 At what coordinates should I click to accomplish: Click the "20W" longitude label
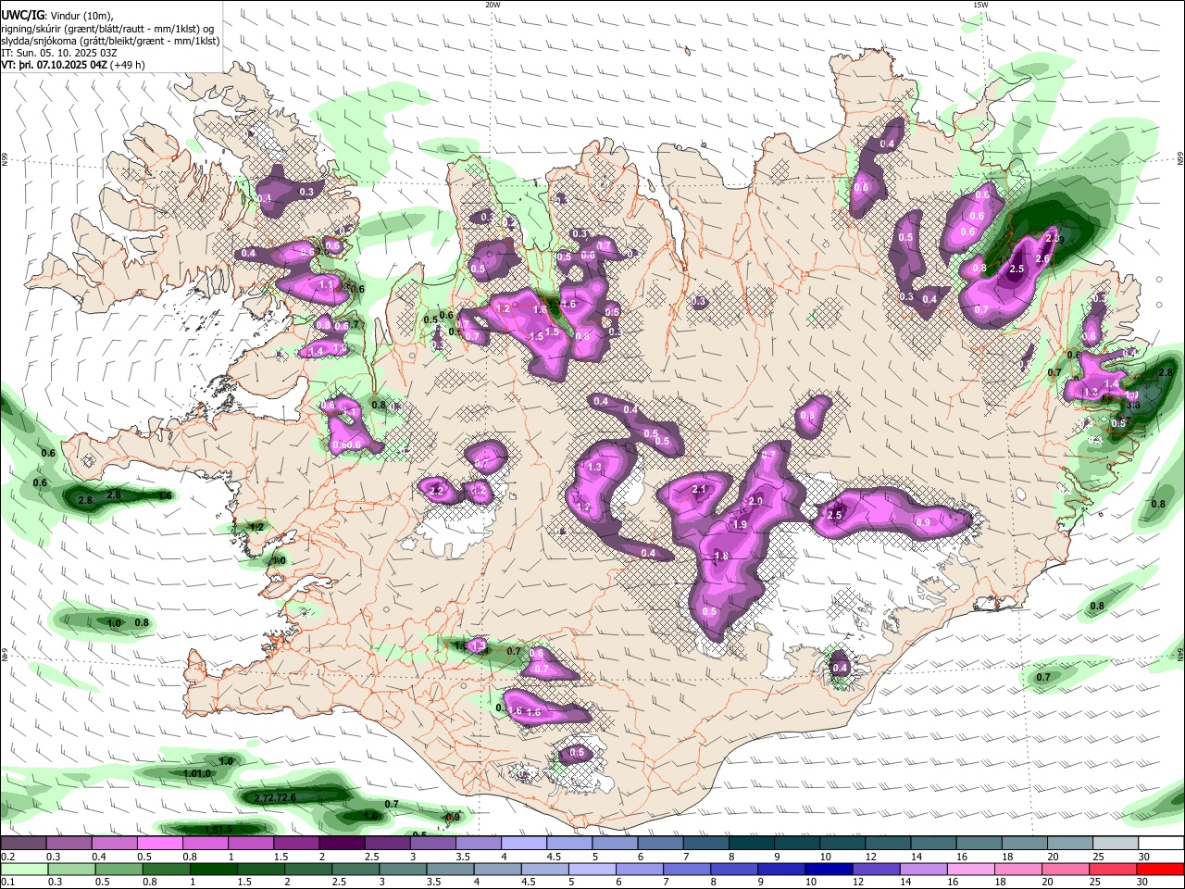point(493,5)
